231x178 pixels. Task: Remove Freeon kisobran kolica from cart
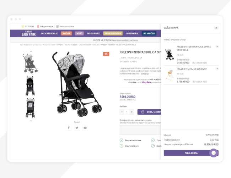tap(217, 47)
